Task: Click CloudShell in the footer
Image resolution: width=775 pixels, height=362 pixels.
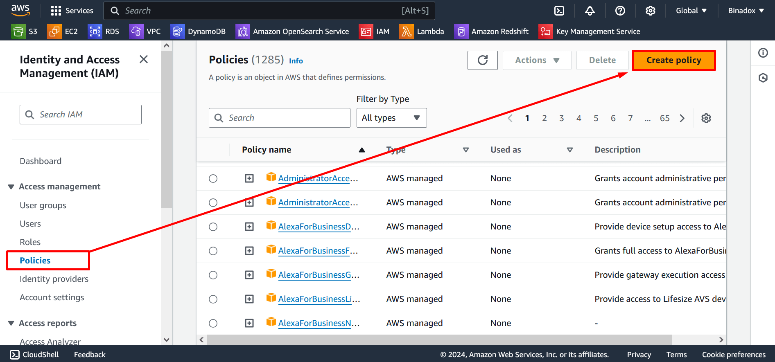Action: click(x=34, y=355)
